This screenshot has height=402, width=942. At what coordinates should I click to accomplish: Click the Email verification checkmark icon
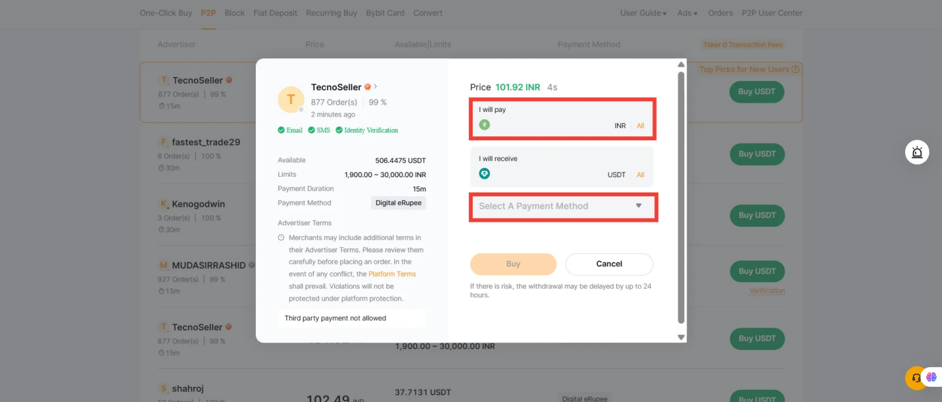[x=280, y=130]
